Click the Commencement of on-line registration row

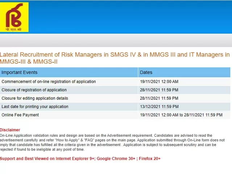[49, 82]
